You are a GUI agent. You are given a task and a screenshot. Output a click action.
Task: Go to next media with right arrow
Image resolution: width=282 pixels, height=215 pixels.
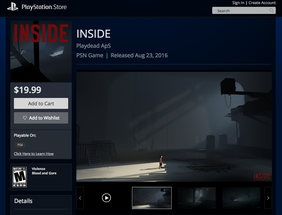(268, 198)
